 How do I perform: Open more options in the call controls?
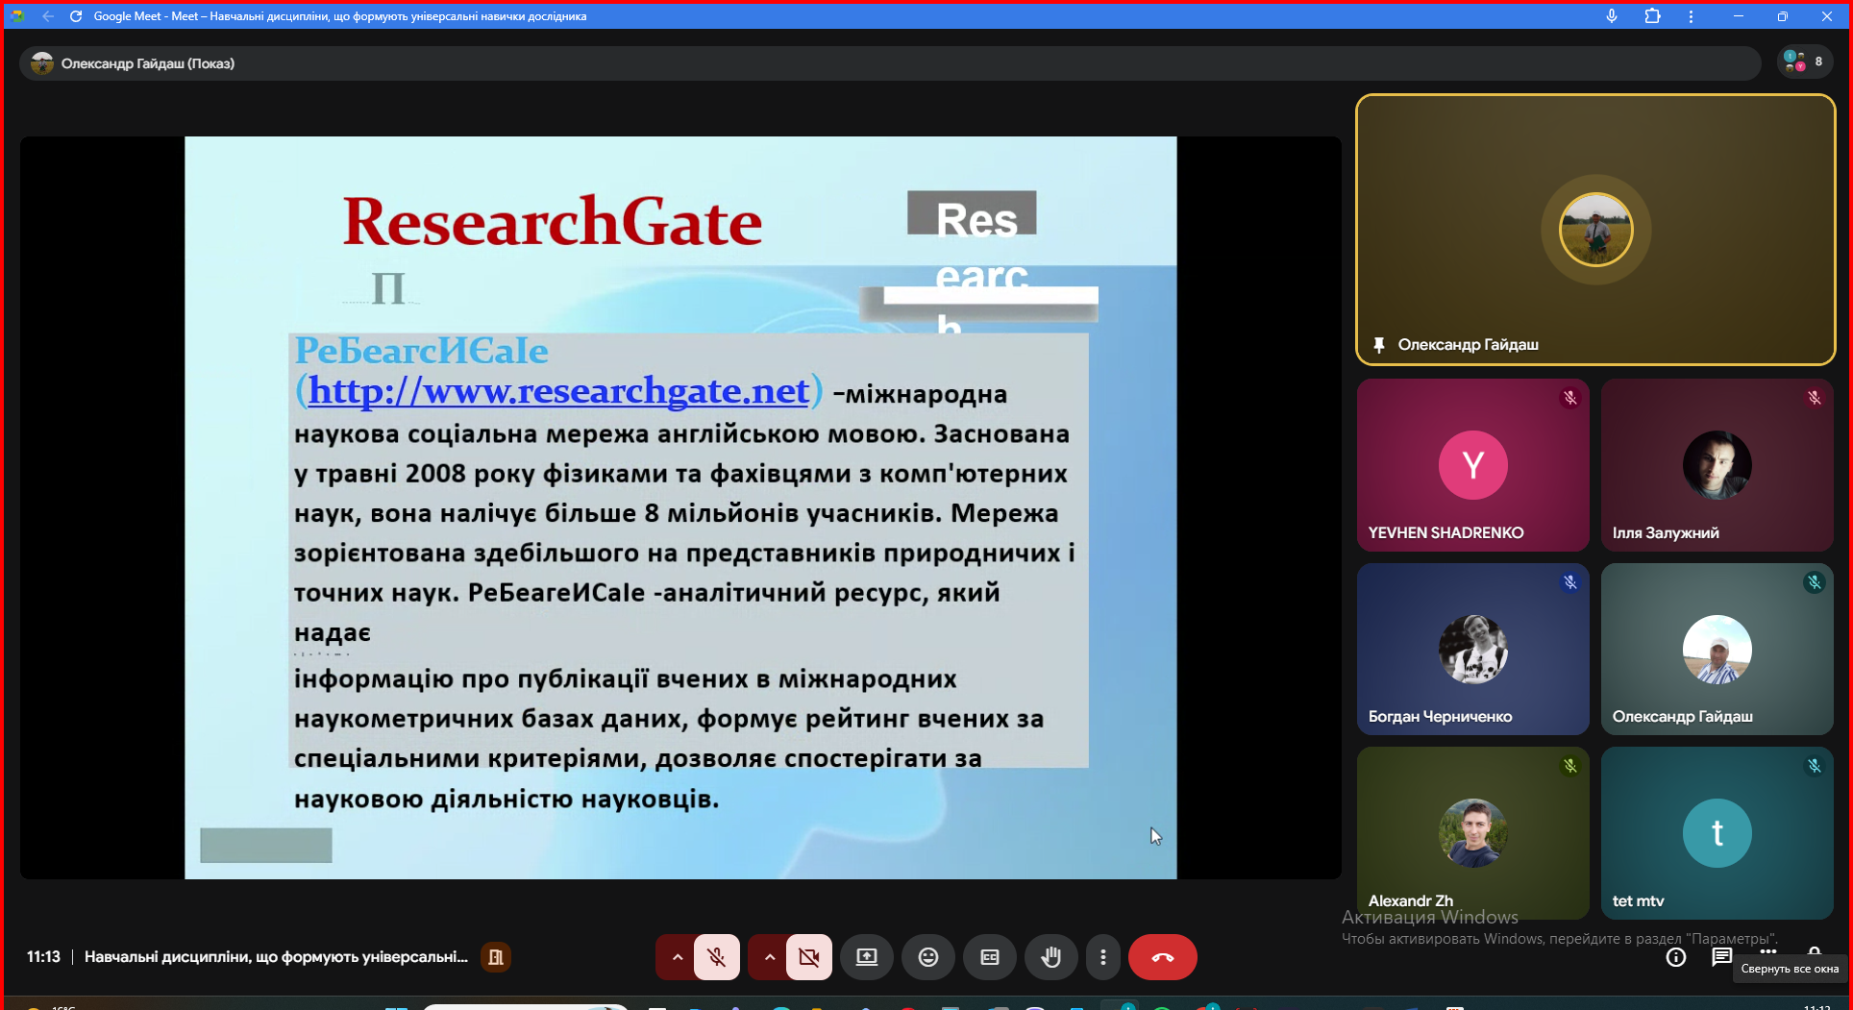click(1103, 957)
